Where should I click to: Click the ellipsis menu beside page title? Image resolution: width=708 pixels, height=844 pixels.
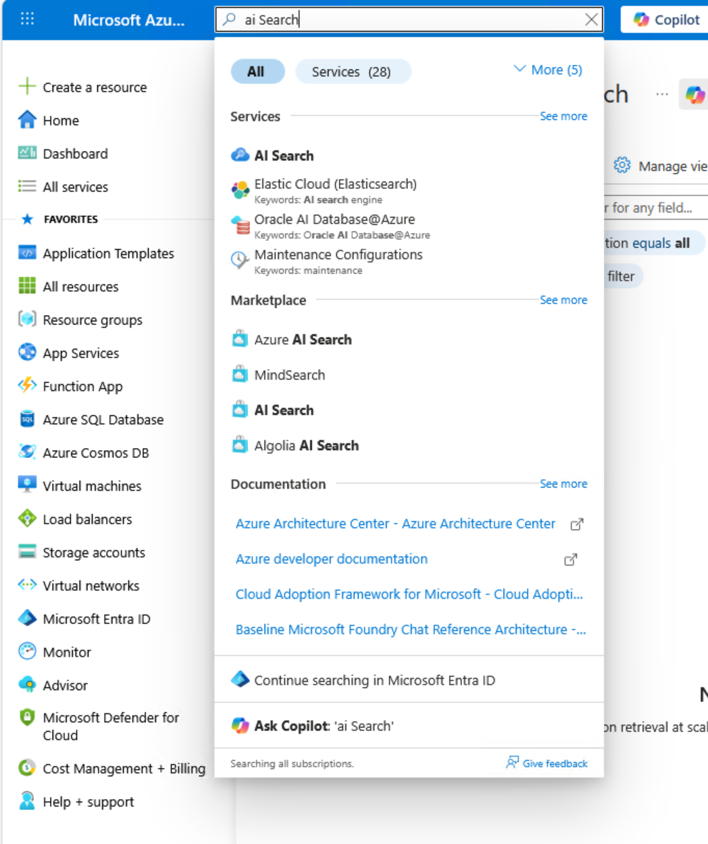coord(662,93)
